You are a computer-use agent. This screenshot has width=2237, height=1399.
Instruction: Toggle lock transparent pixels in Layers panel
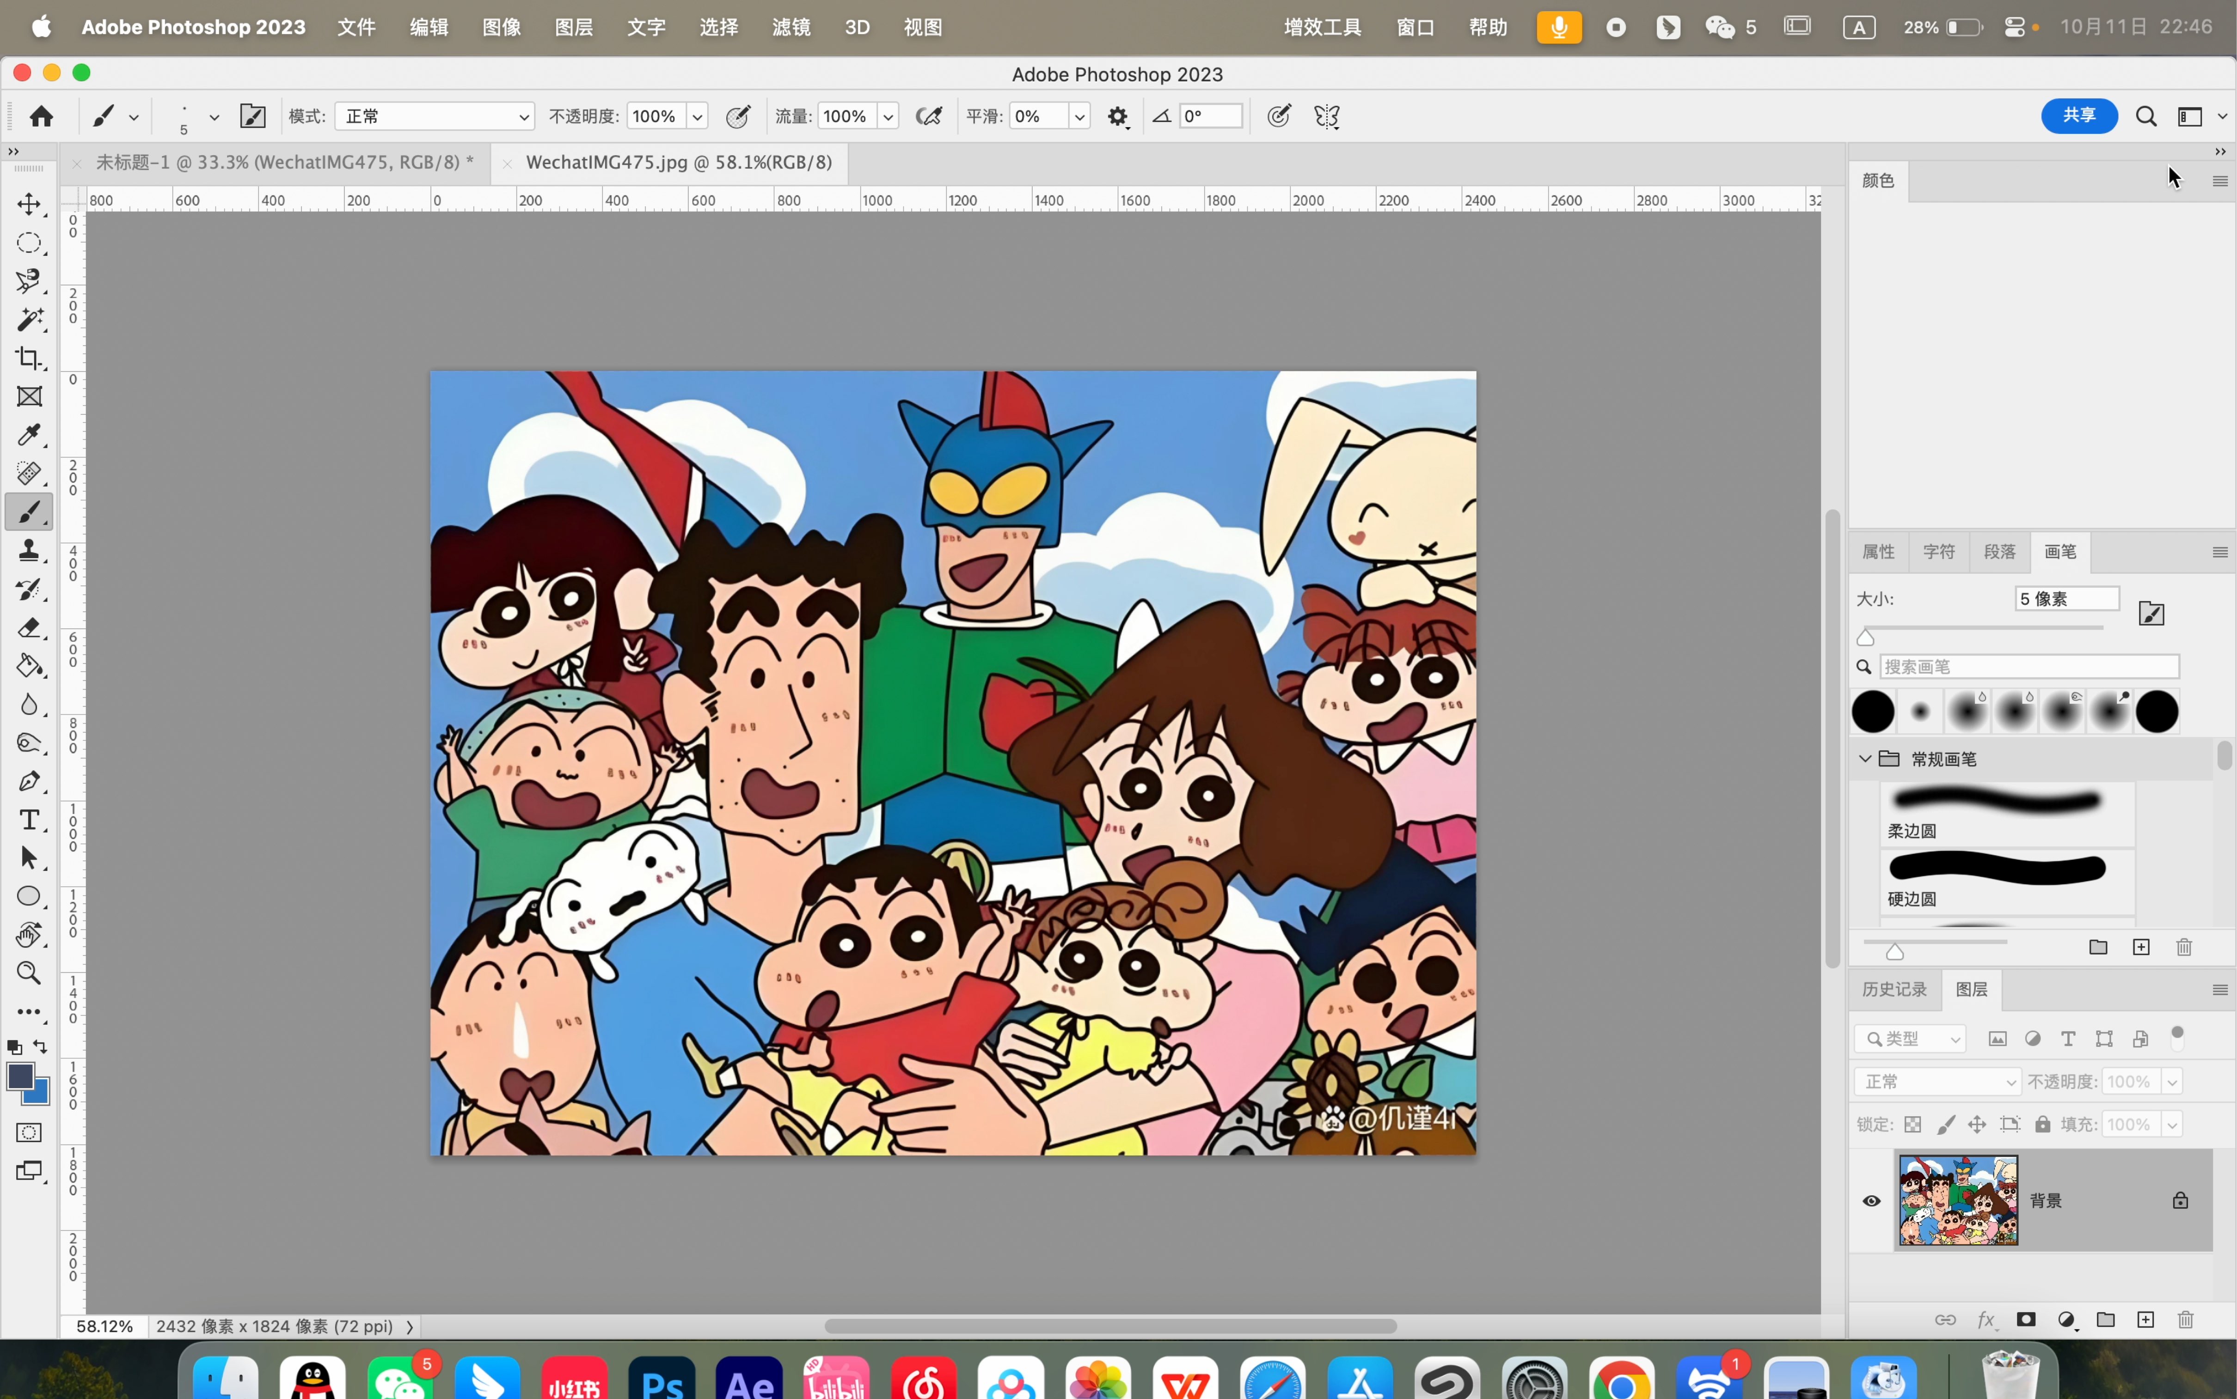[x=1912, y=1124]
